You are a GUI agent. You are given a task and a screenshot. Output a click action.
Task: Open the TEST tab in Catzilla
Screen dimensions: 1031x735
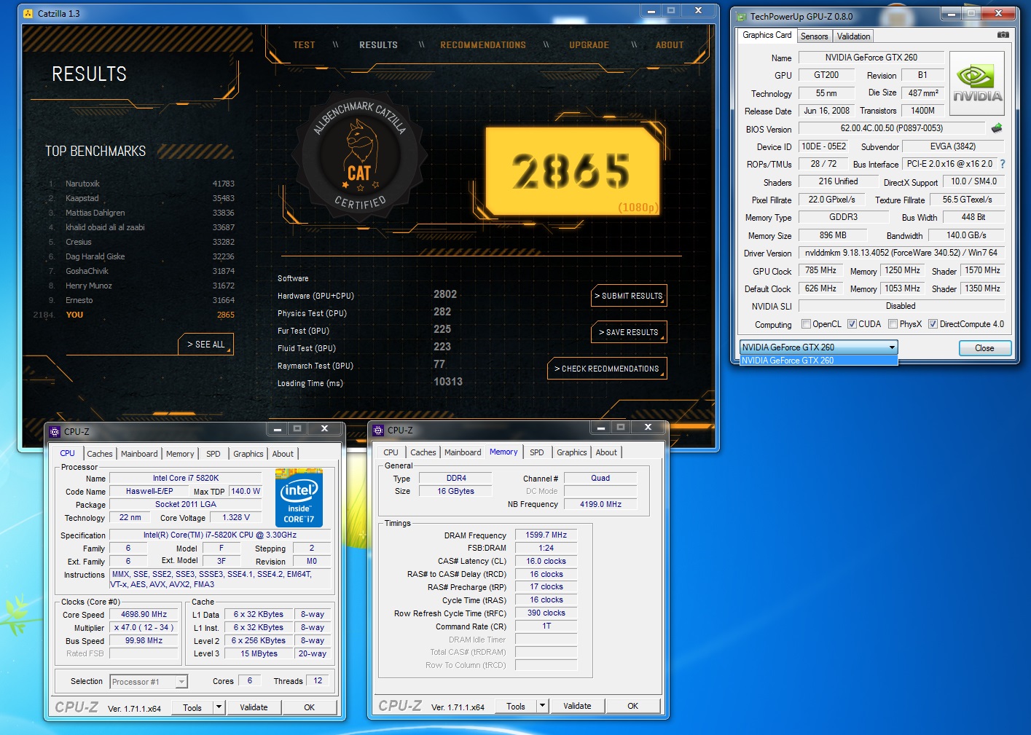click(x=305, y=45)
